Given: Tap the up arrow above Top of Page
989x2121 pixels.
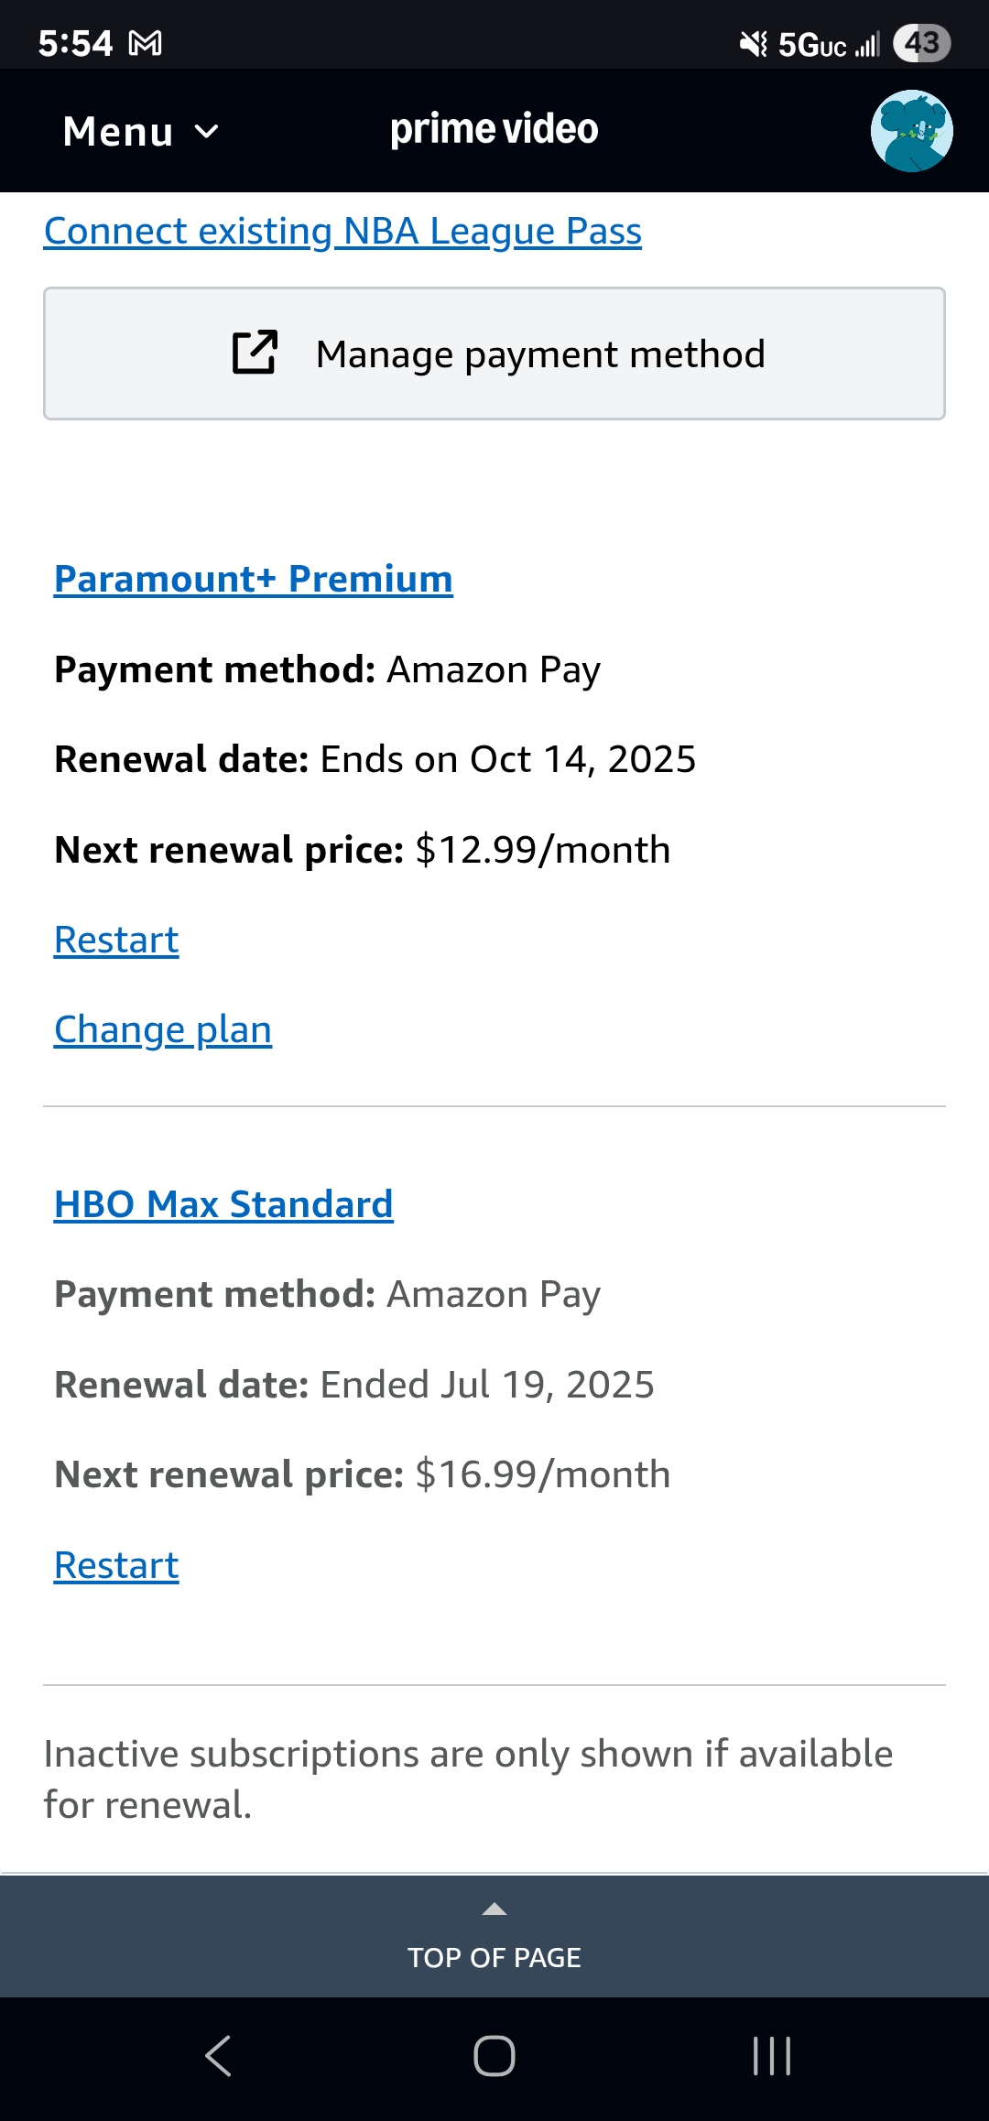Looking at the screenshot, I should tap(494, 1909).
